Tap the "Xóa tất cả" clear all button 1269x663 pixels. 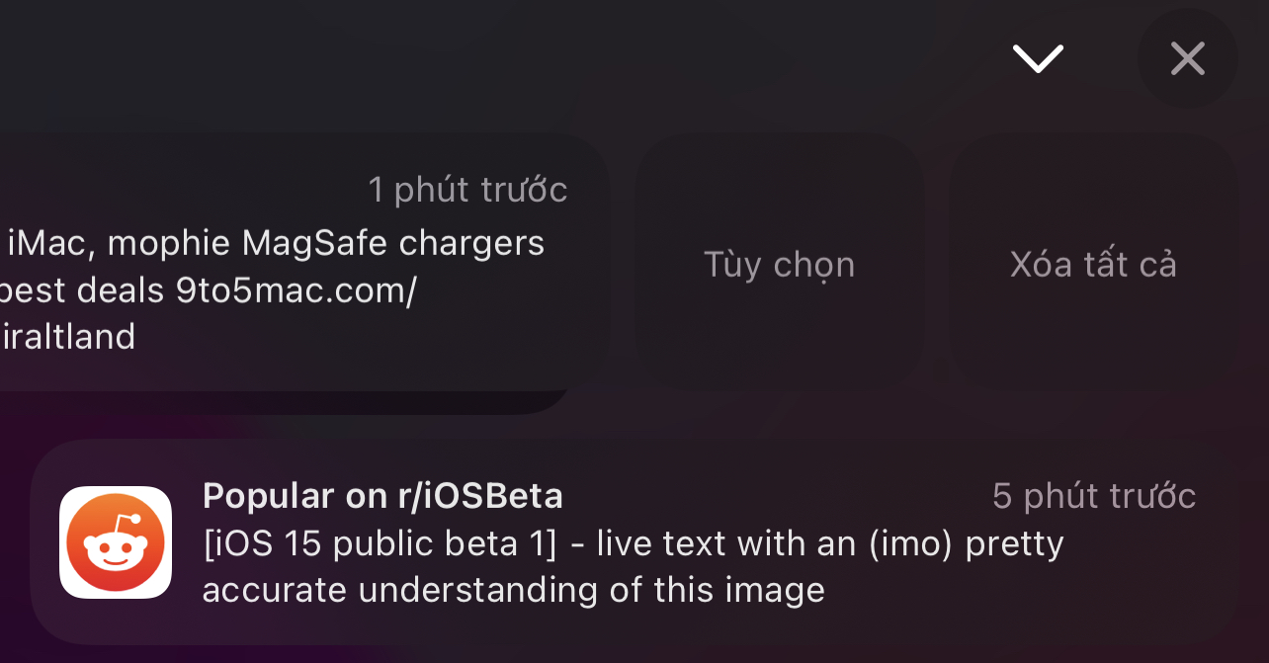(1093, 264)
